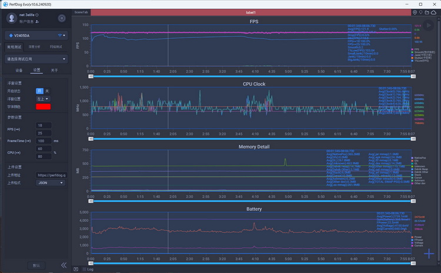Viewport: 441px width, 273px height.
Task: Click the blue plus icon to add chart
Action: 429,254
